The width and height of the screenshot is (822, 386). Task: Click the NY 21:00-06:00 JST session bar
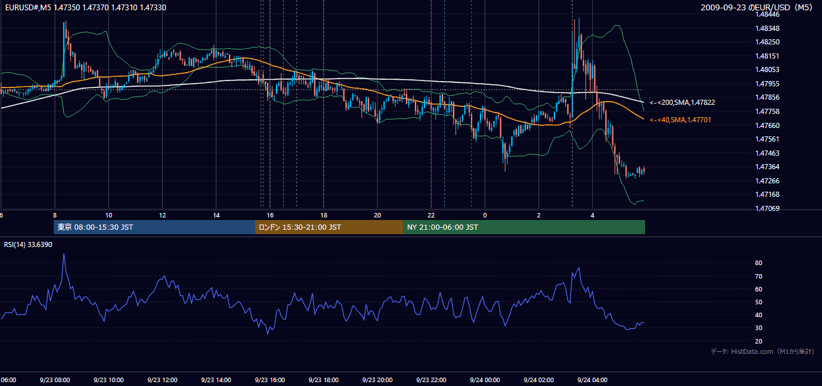[x=524, y=227]
